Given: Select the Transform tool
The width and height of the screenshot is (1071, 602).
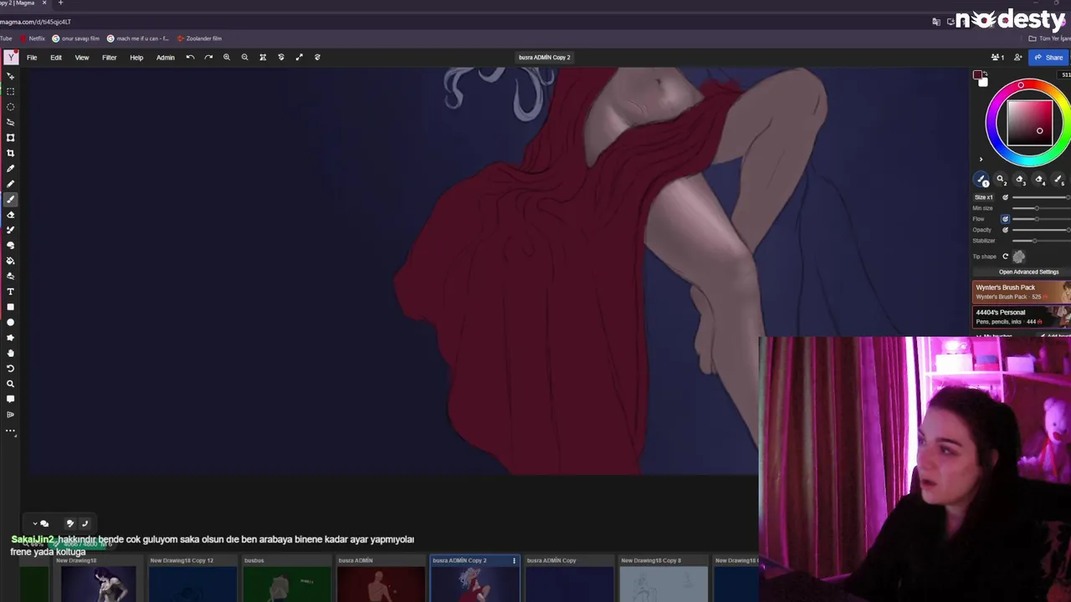Looking at the screenshot, I should [x=11, y=137].
